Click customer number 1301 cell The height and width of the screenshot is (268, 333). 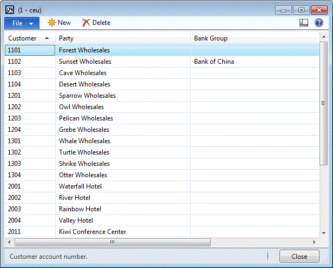click(15, 141)
